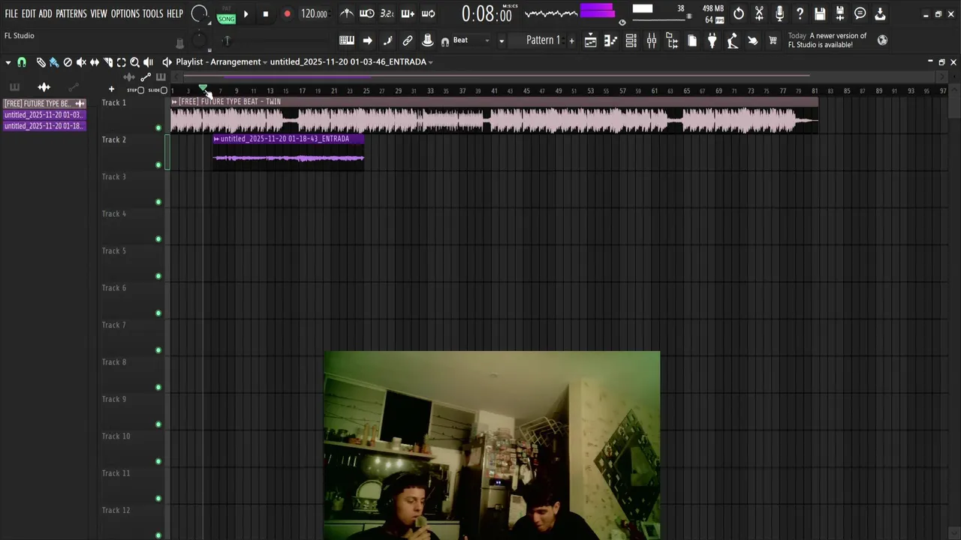Open playlist options menu arrow
This screenshot has width=961, height=540.
[x=8, y=62]
